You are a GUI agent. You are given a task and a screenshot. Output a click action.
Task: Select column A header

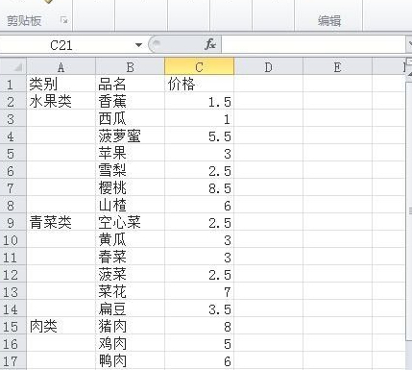pos(61,67)
